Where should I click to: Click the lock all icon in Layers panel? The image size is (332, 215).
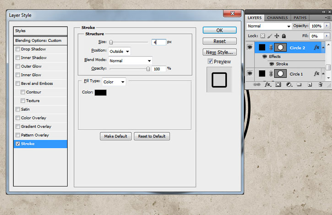(x=284, y=36)
